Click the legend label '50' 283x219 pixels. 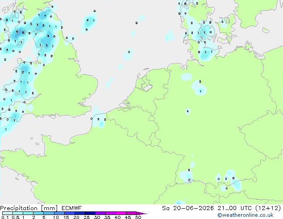(x=138, y=217)
